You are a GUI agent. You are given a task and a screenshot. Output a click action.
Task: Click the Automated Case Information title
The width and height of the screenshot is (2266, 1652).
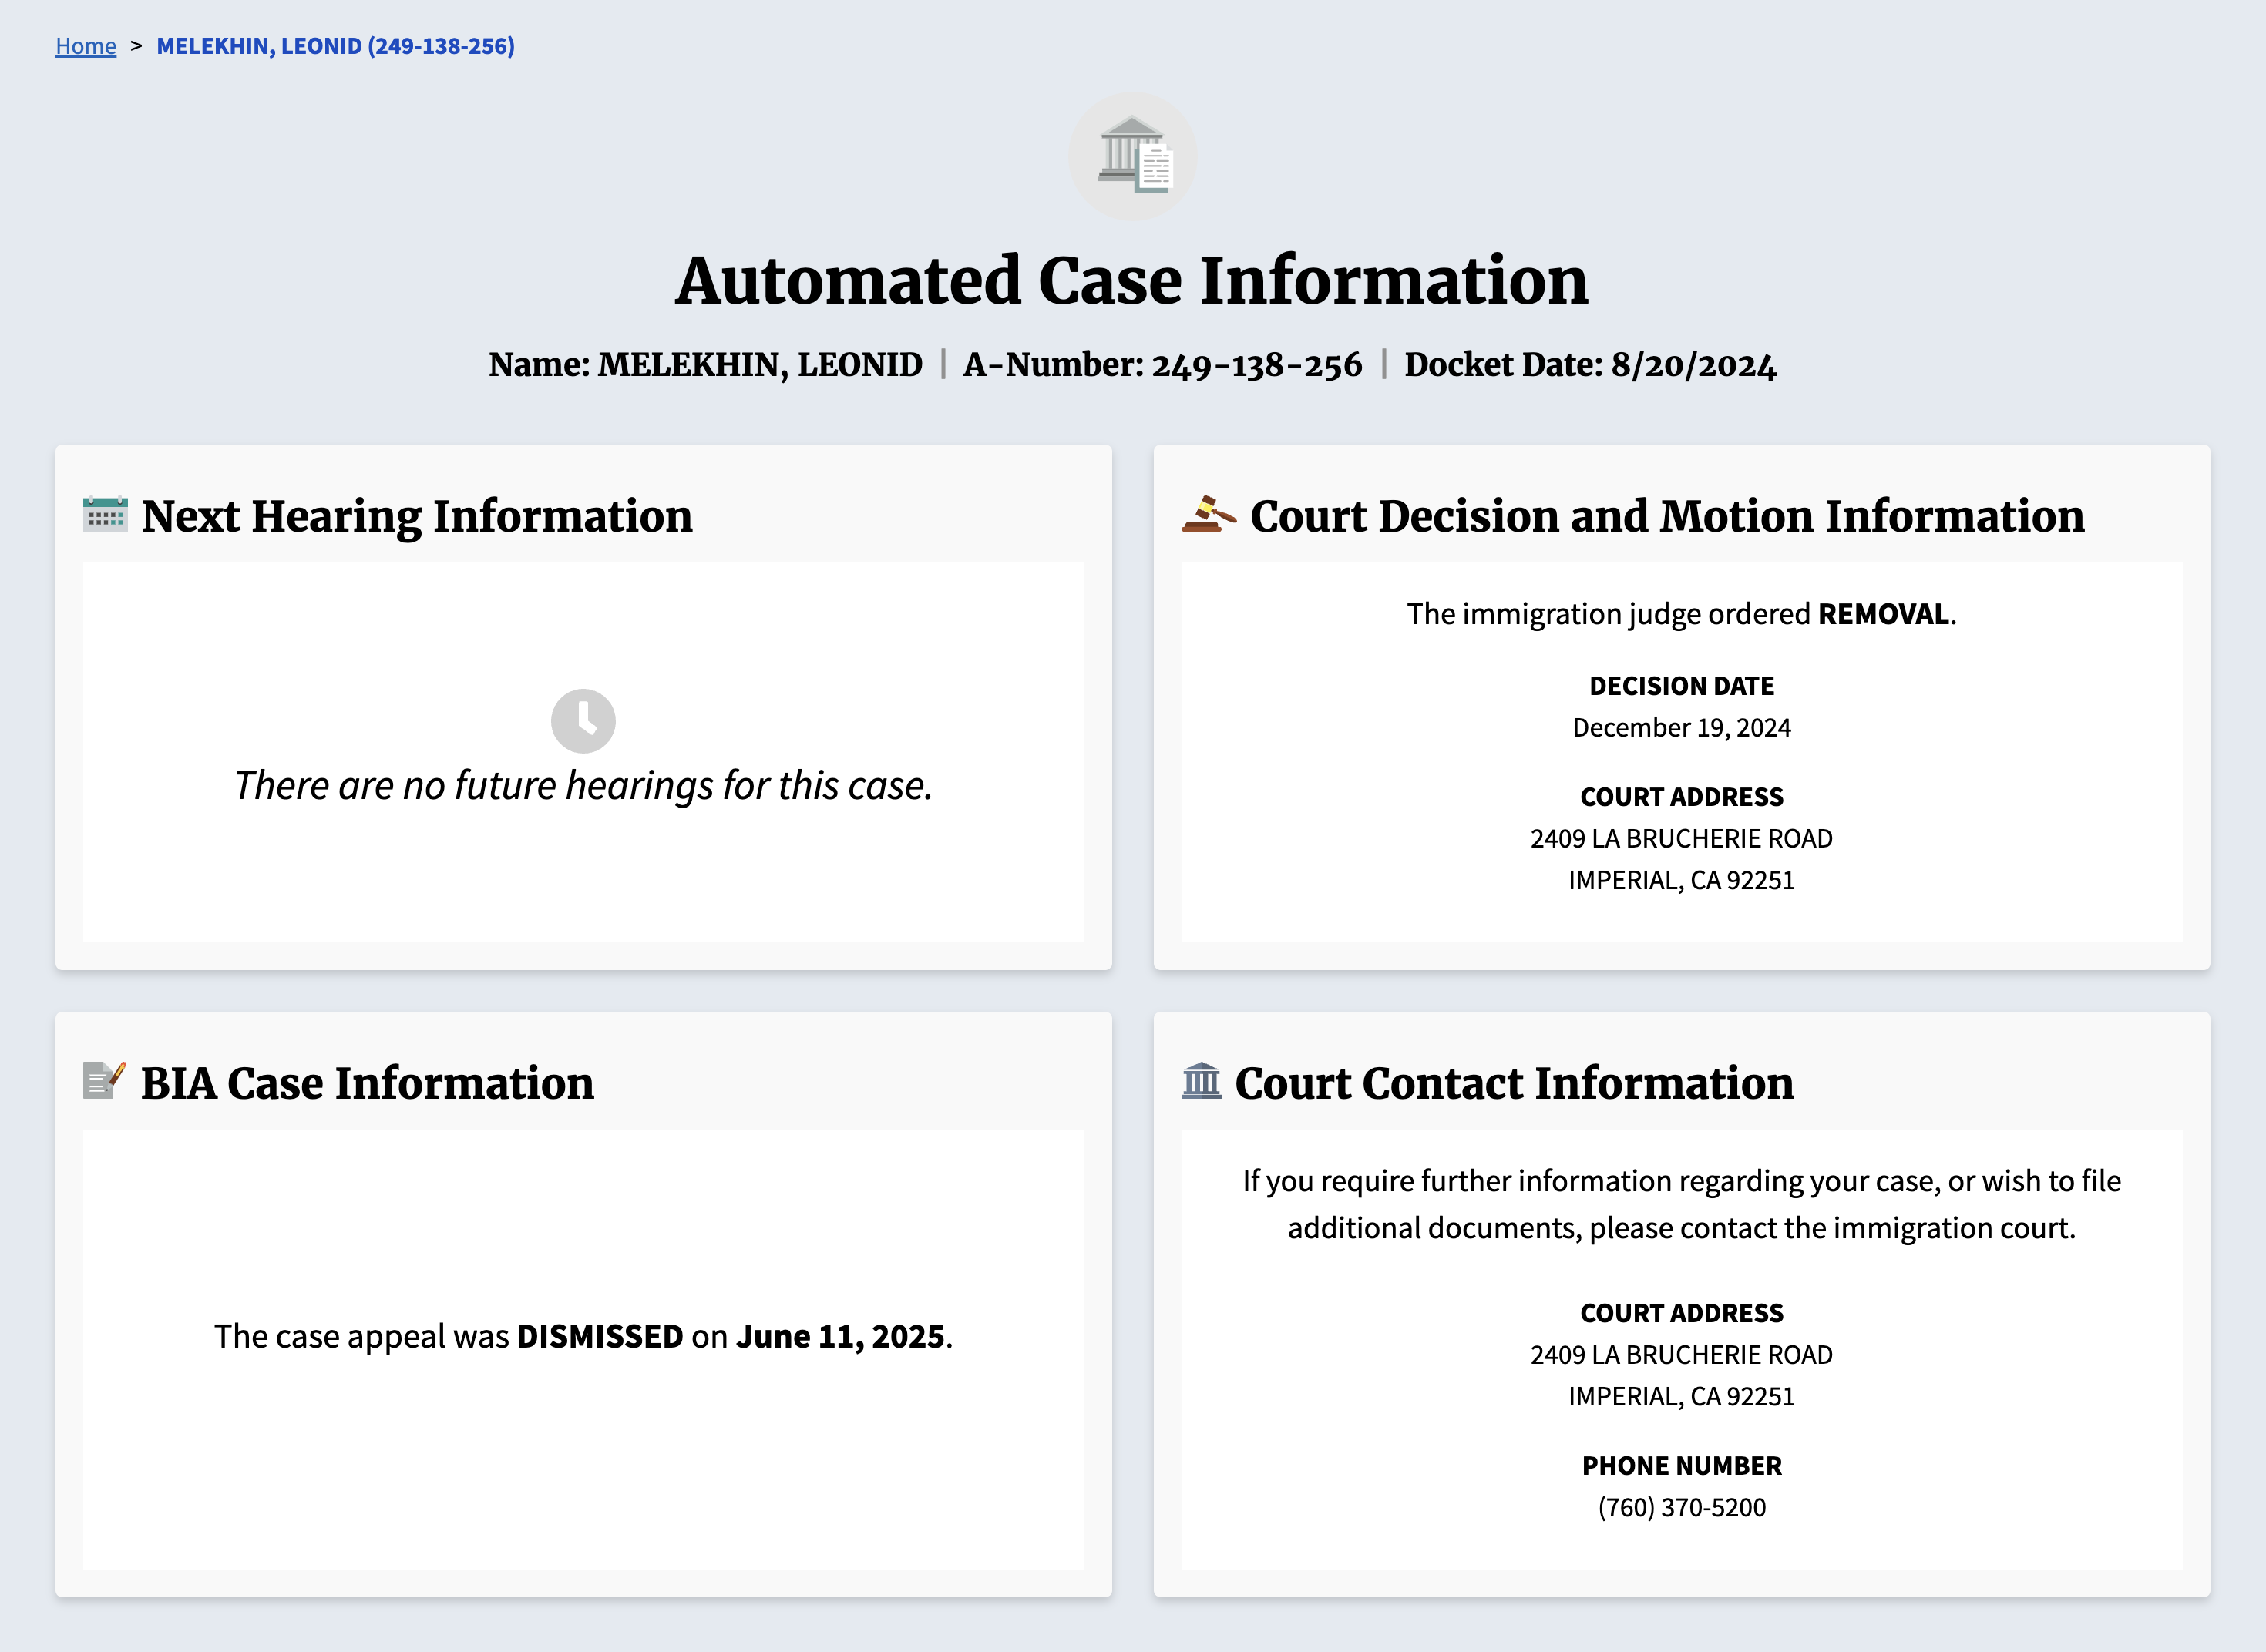tap(1132, 280)
